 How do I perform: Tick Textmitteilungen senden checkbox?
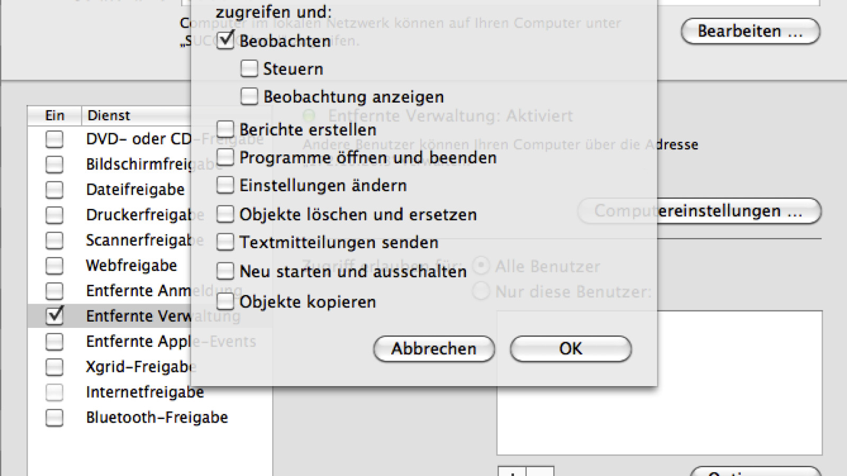pyautogui.click(x=226, y=242)
